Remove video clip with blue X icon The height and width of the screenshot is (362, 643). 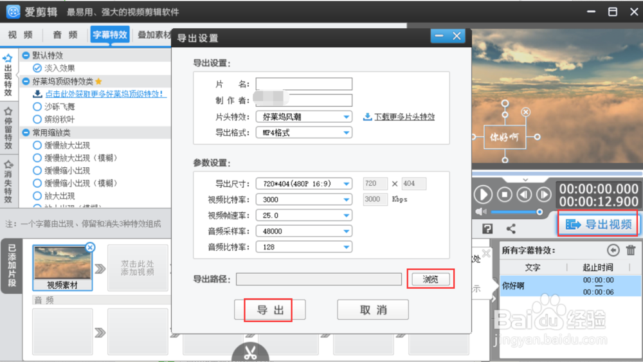90,247
